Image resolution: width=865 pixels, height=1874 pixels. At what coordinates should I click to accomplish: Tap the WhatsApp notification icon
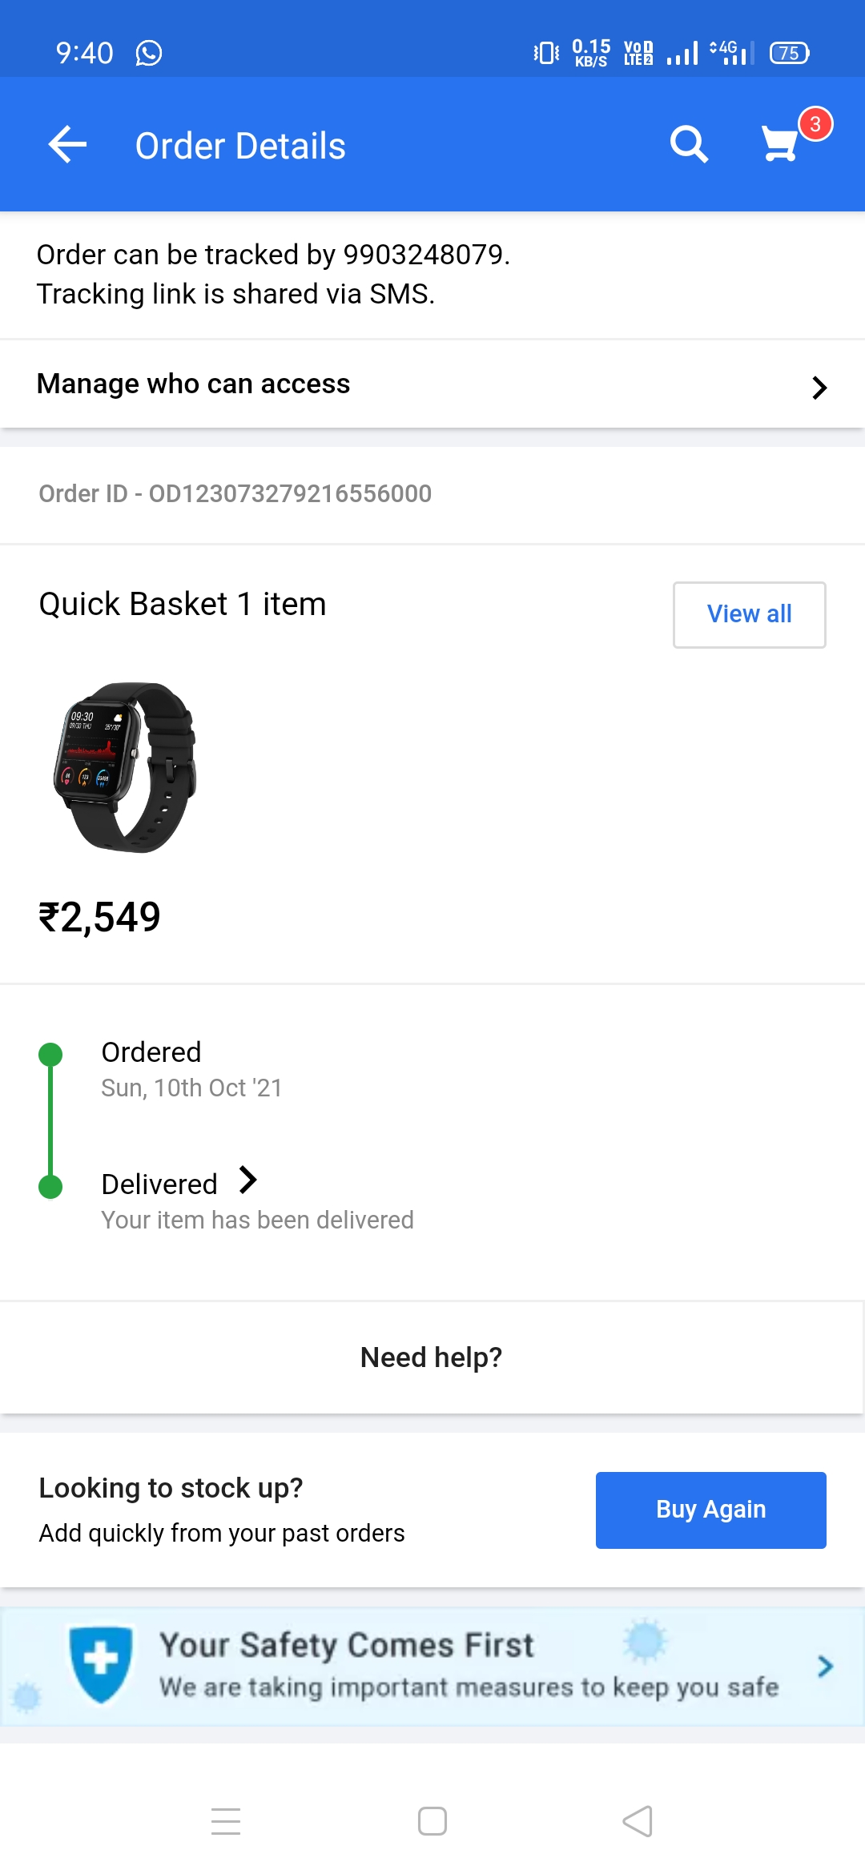point(149,53)
